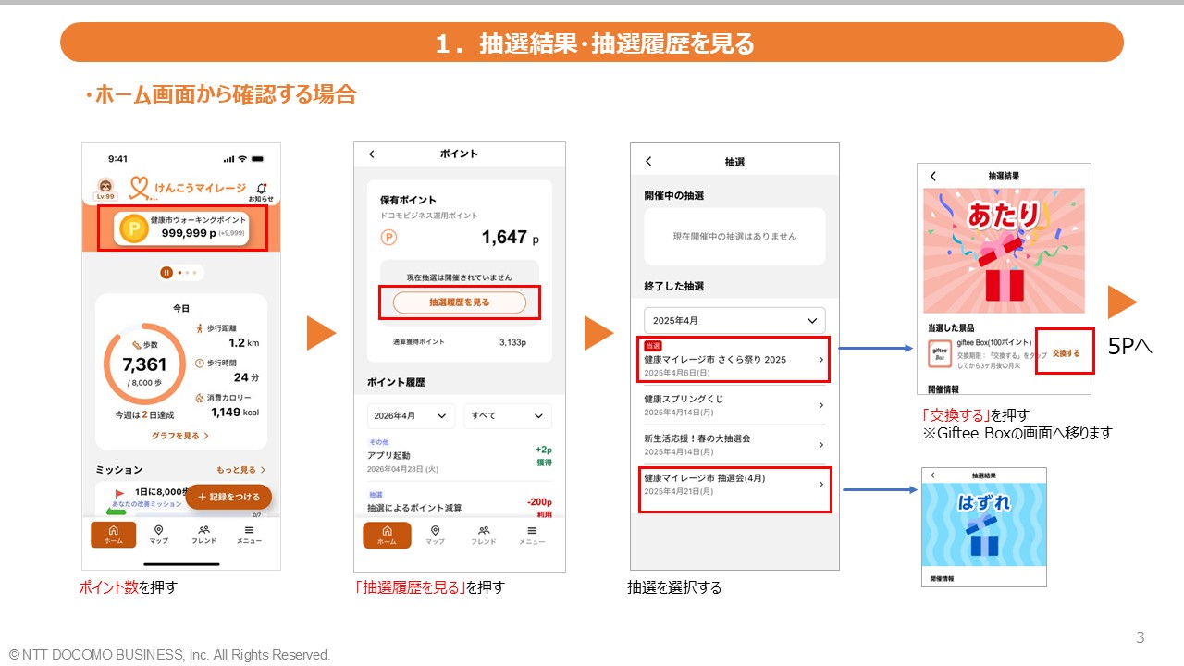Click the NTT DOCOMO BUSINESS copyright text

[x=169, y=655]
